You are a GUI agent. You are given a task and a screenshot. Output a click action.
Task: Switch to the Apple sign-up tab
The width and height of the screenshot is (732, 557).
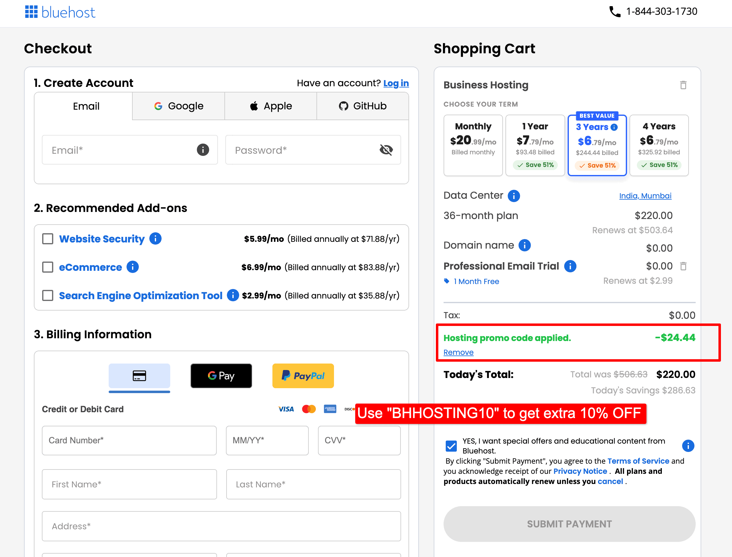point(271,106)
